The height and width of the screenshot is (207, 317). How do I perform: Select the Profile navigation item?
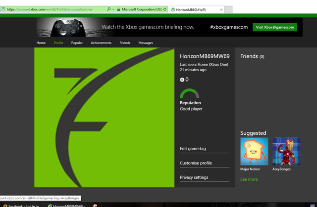(58, 43)
